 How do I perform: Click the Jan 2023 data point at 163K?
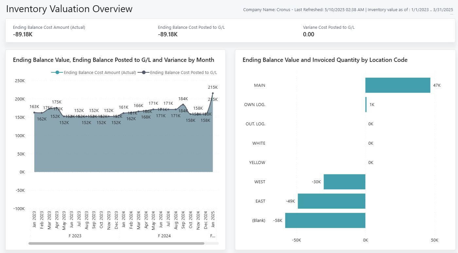click(34, 113)
